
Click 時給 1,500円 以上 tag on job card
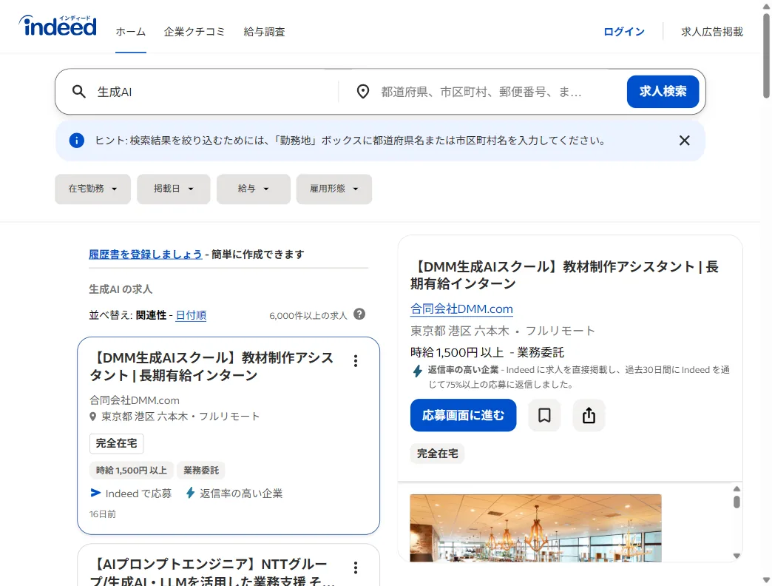click(132, 471)
